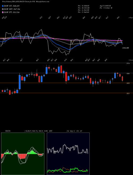Click the 'Pre O: 350.05' value
133x175 pixels.
tap(84, 6)
